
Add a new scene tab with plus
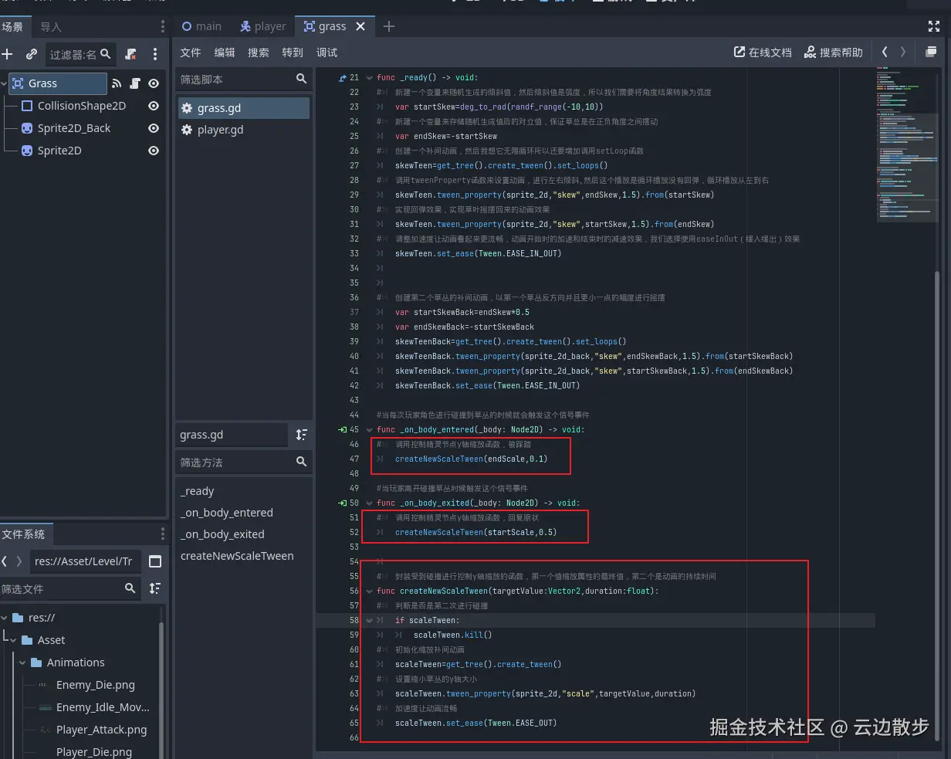click(389, 26)
